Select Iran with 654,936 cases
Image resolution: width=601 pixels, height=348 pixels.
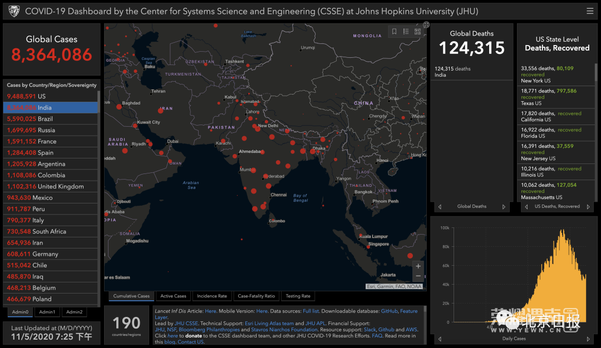[50, 243]
